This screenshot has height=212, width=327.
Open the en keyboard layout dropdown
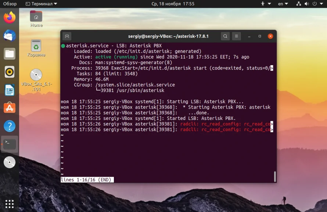point(283,4)
